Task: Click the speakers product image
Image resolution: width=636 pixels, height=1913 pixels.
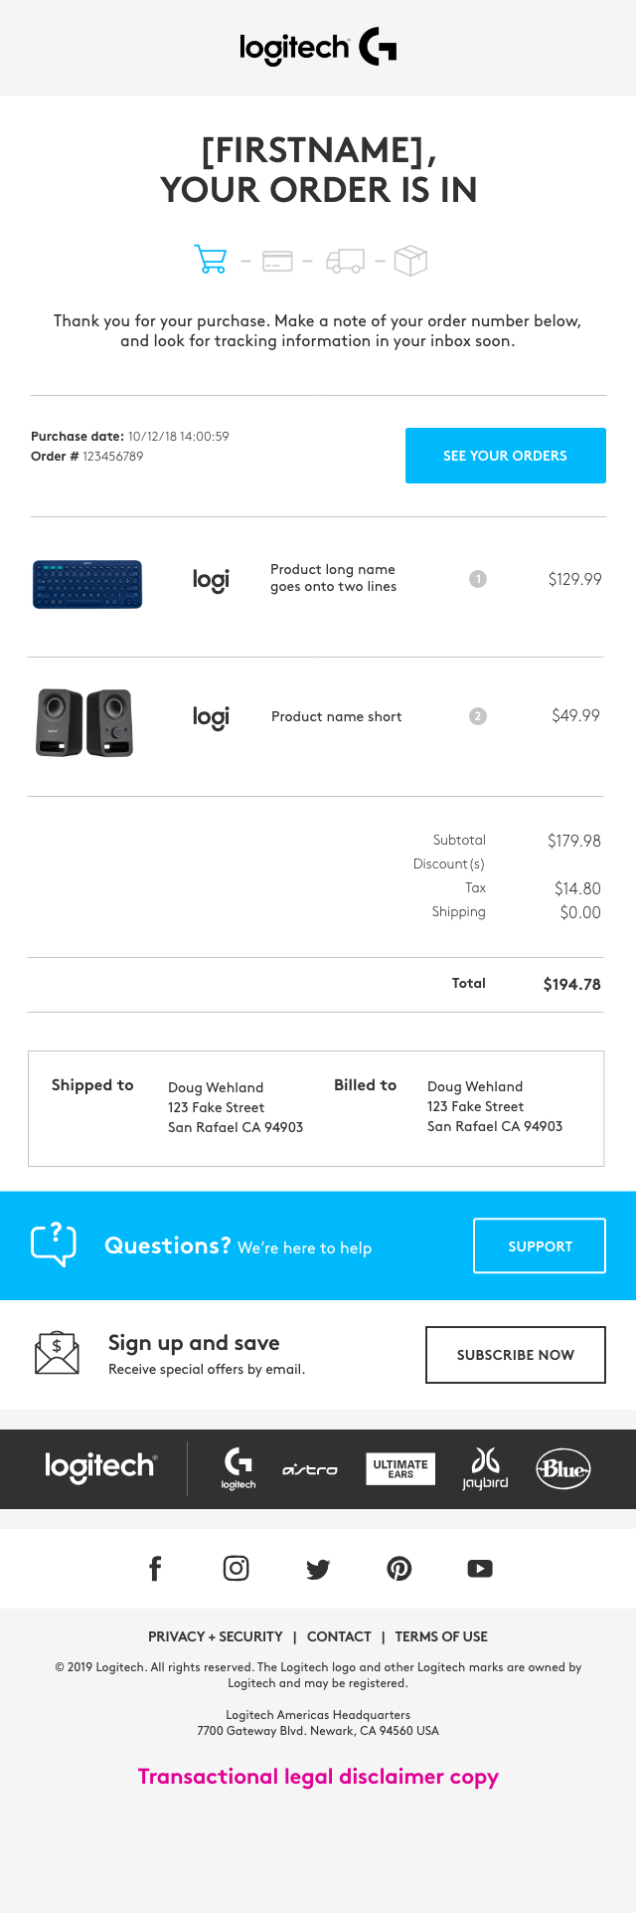Action: coord(84,722)
